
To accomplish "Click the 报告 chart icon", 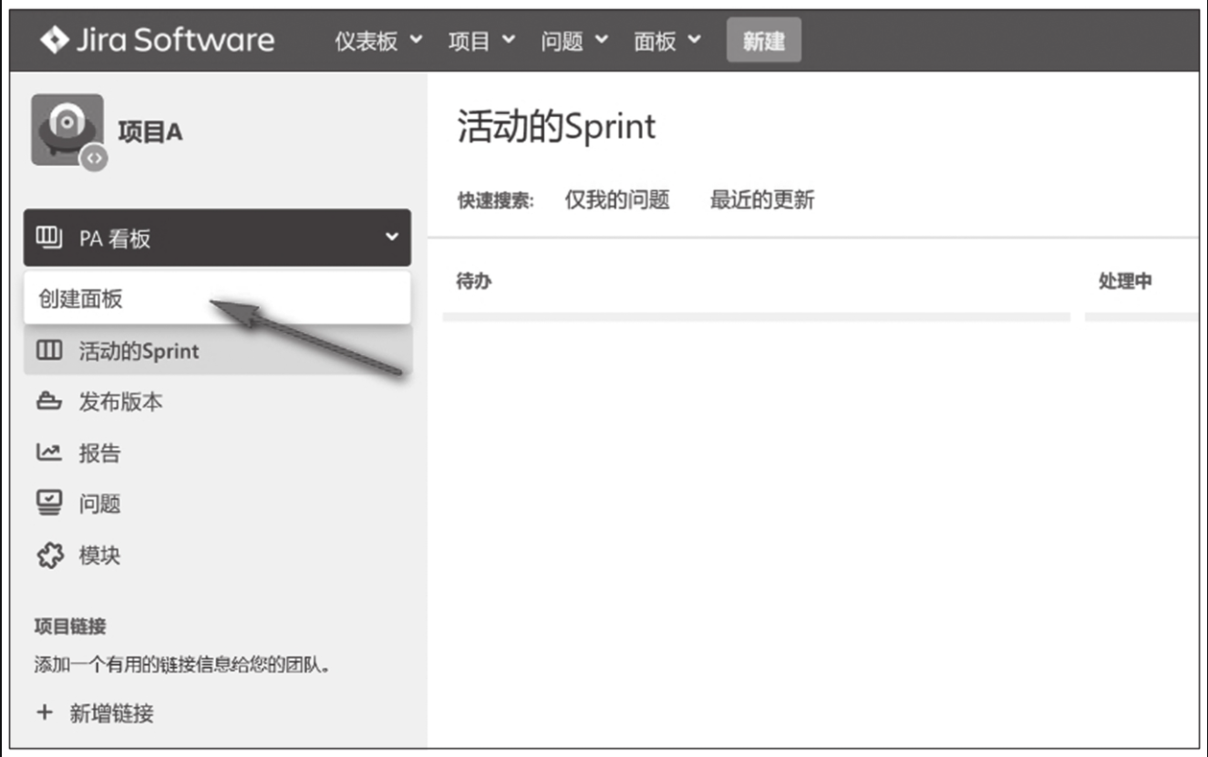I will tap(49, 452).
